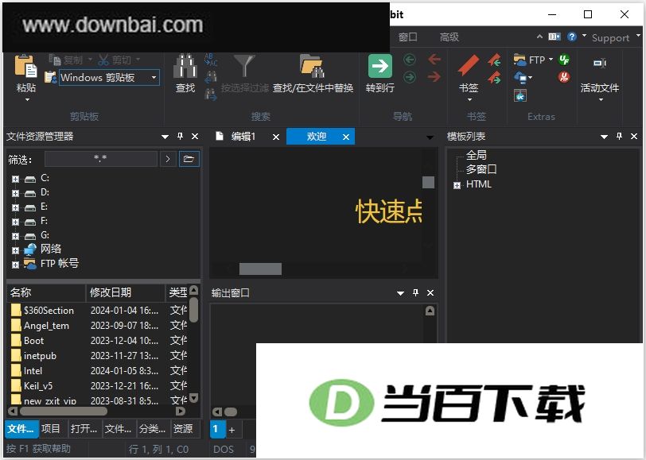646x460 pixels.
Task: Click the browse folder button beside filter
Action: click(x=189, y=159)
